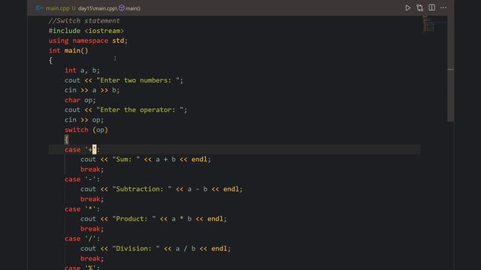The height and width of the screenshot is (270, 481).
Task: Click the '//Switch statement' comment
Action: (84, 21)
